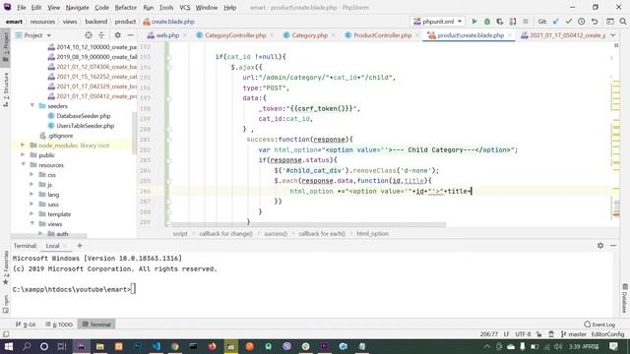Image resolution: width=630 pixels, height=354 pixels.
Task: Close the Local terminal tab
Action: [66, 246]
